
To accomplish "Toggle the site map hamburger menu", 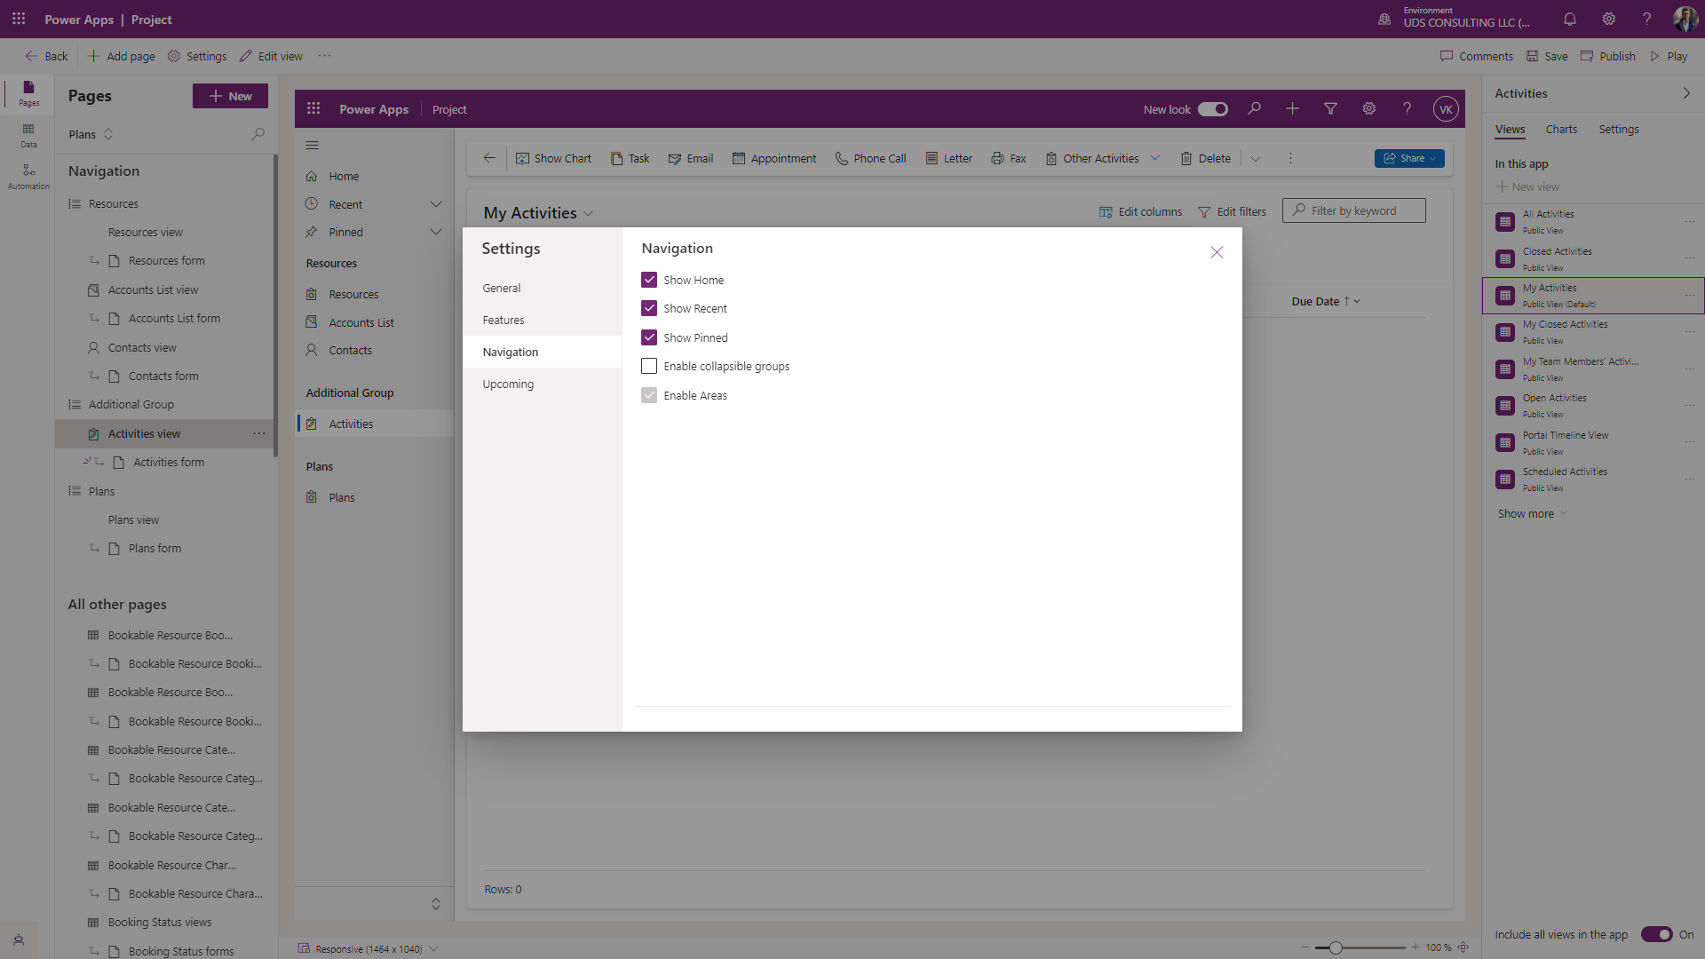I will [312, 145].
